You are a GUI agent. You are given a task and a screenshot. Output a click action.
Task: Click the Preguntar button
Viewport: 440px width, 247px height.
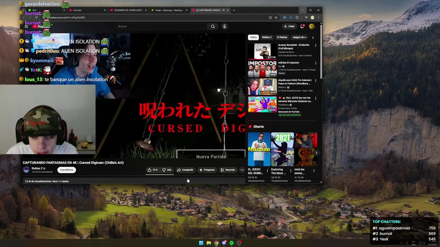click(207, 170)
